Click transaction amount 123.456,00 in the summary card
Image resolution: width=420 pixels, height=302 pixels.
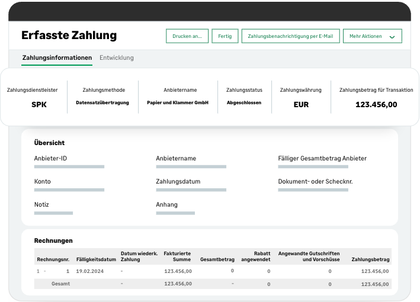[x=376, y=105]
